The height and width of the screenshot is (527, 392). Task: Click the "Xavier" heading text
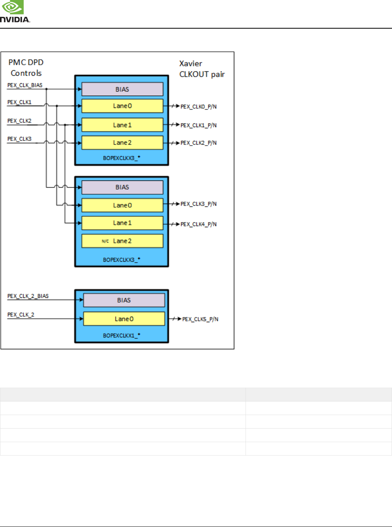tap(191, 64)
